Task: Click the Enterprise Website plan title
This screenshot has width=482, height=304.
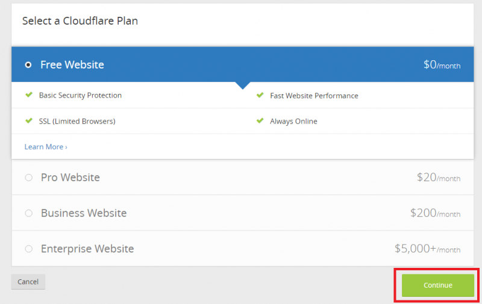Action: coord(87,249)
